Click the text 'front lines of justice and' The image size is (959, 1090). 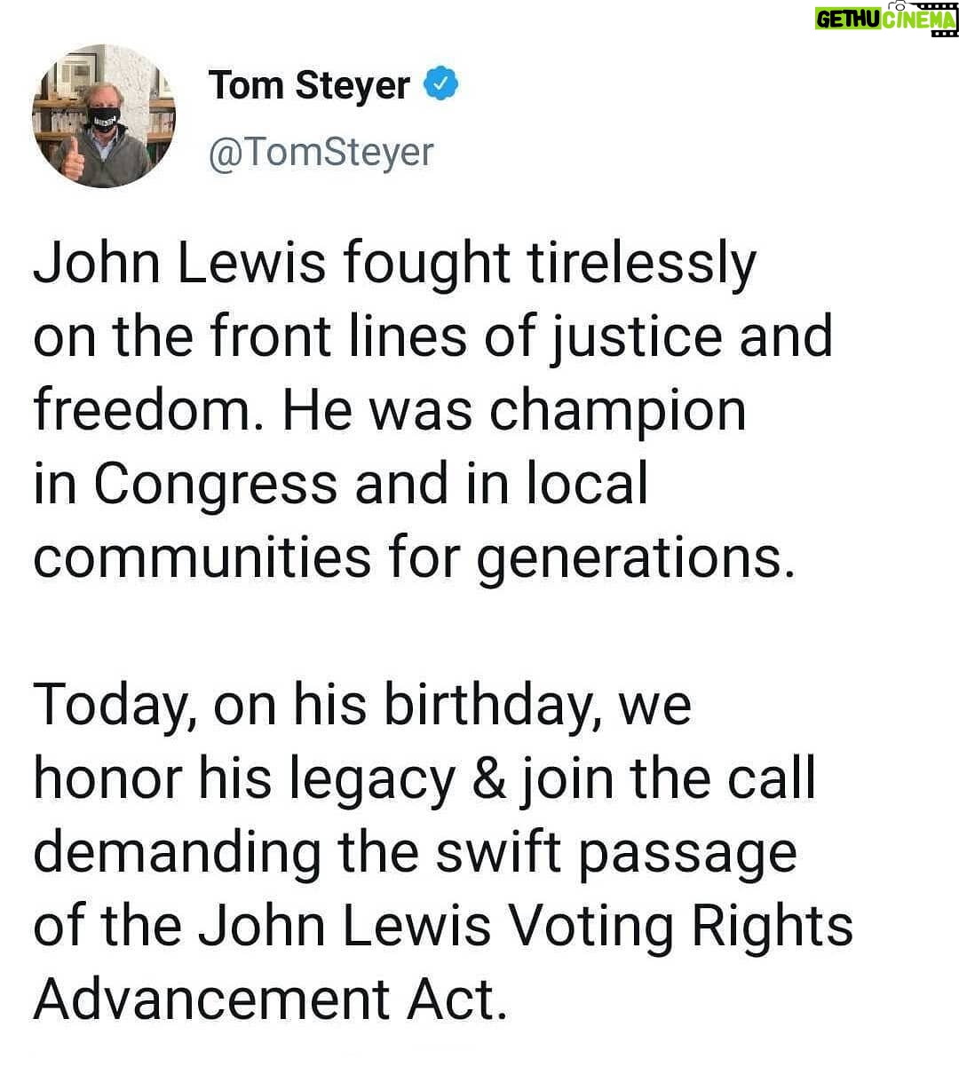pos(521,337)
